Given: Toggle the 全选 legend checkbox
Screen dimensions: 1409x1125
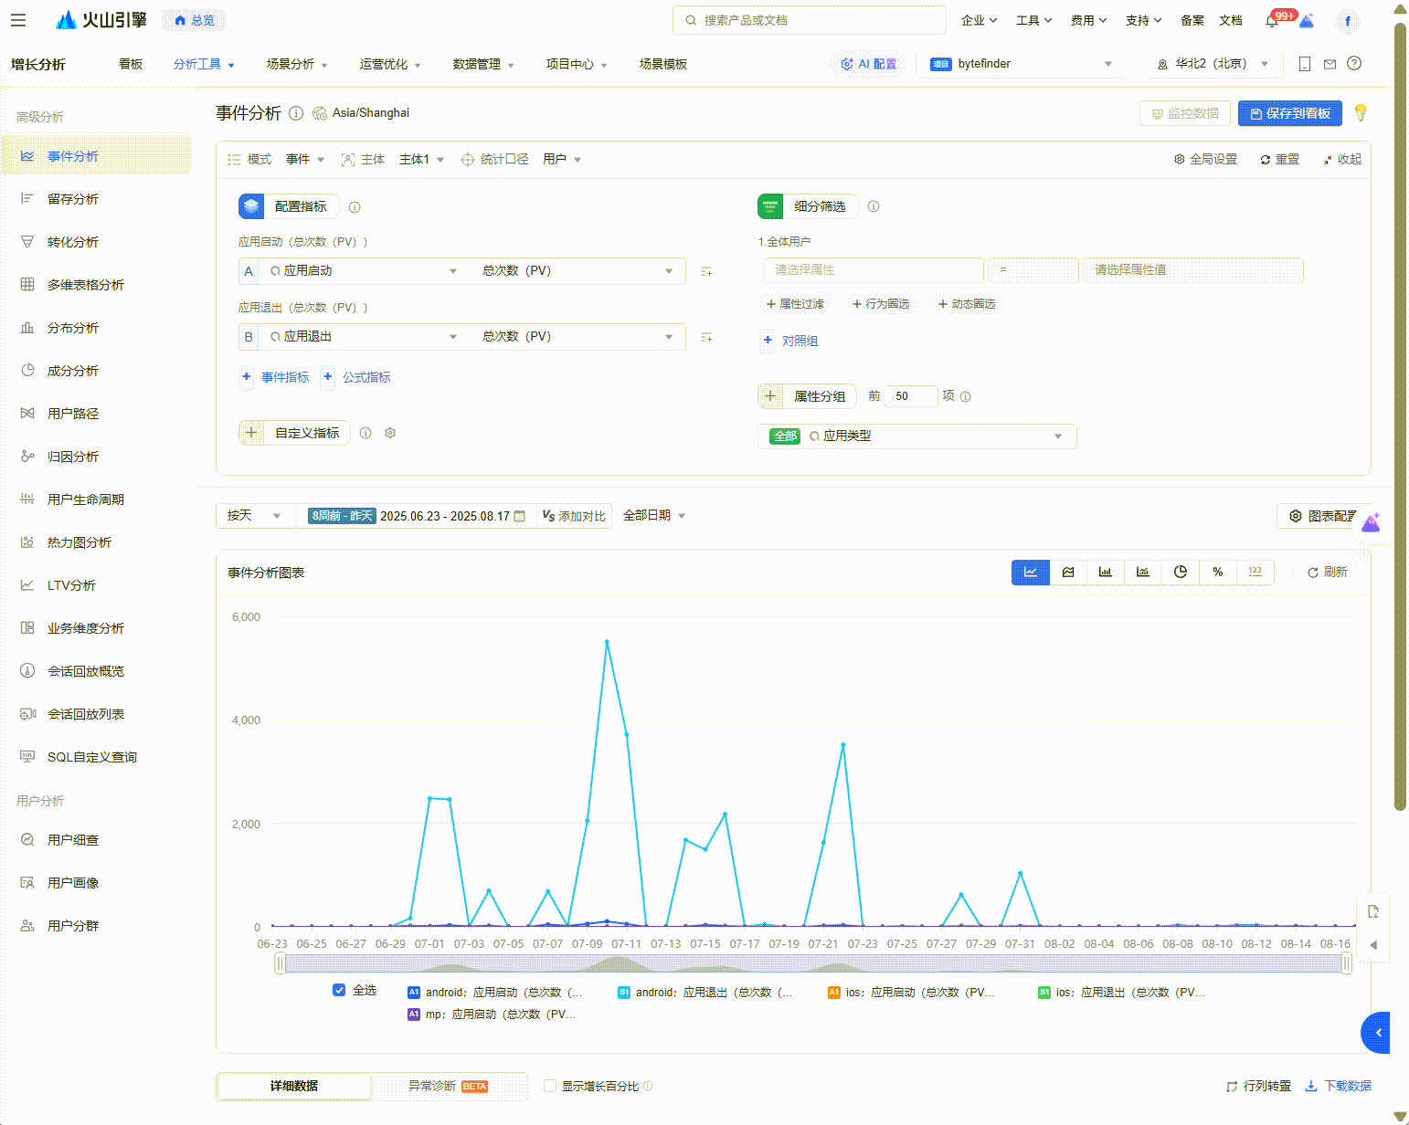Looking at the screenshot, I should point(339,990).
